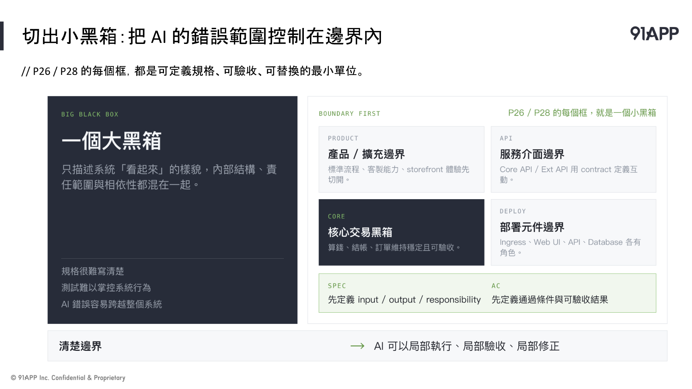Screen dimensions: 692x389
Task: Click the description 標準流程、客製能力、storefront
Action: 399,174
